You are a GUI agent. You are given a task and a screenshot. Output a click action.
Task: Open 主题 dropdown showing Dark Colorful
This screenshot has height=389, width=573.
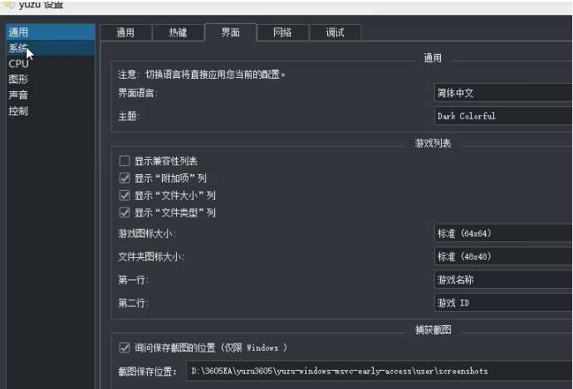(x=502, y=116)
